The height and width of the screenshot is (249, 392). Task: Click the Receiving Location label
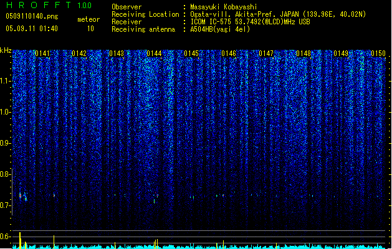(145, 14)
